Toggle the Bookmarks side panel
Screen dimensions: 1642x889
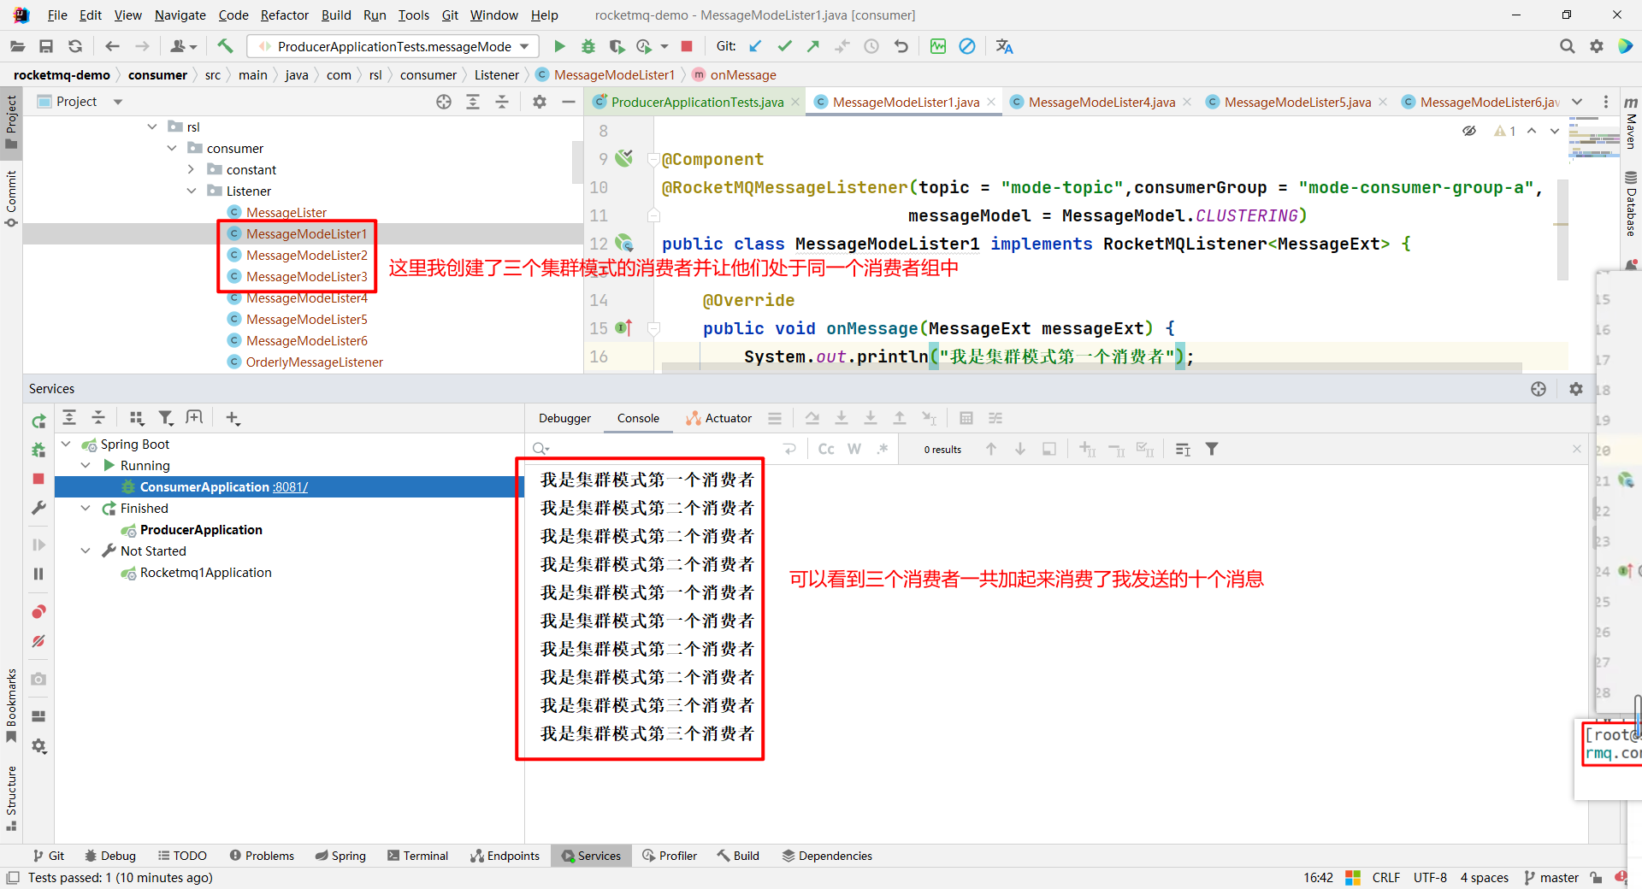coord(11,705)
